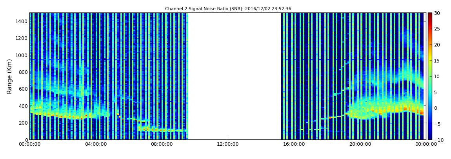Click the colorbar label 30
The image size is (451, 159).
click(437, 13)
